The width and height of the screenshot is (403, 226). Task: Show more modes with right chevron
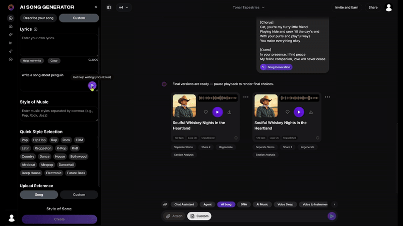334,204
